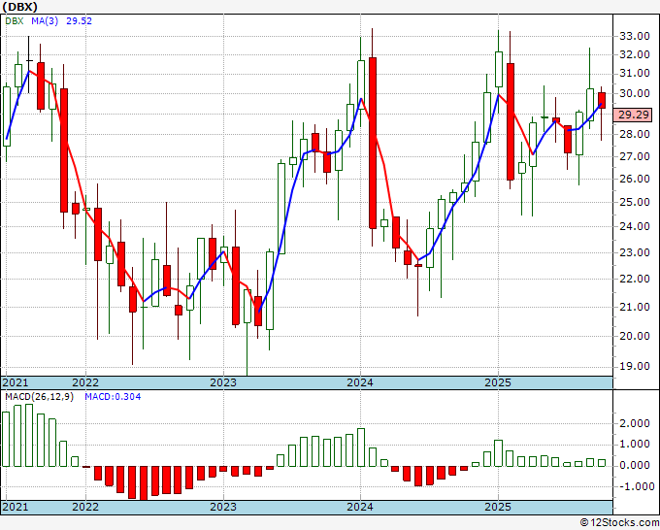Click 2025 on the MACD panel timeline
This screenshot has height=530, width=660.
(x=498, y=507)
